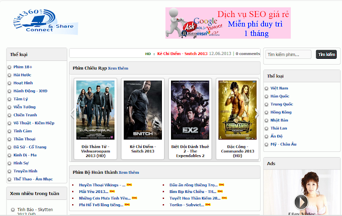Open the Trung Quốc country filter

(x=282, y=104)
